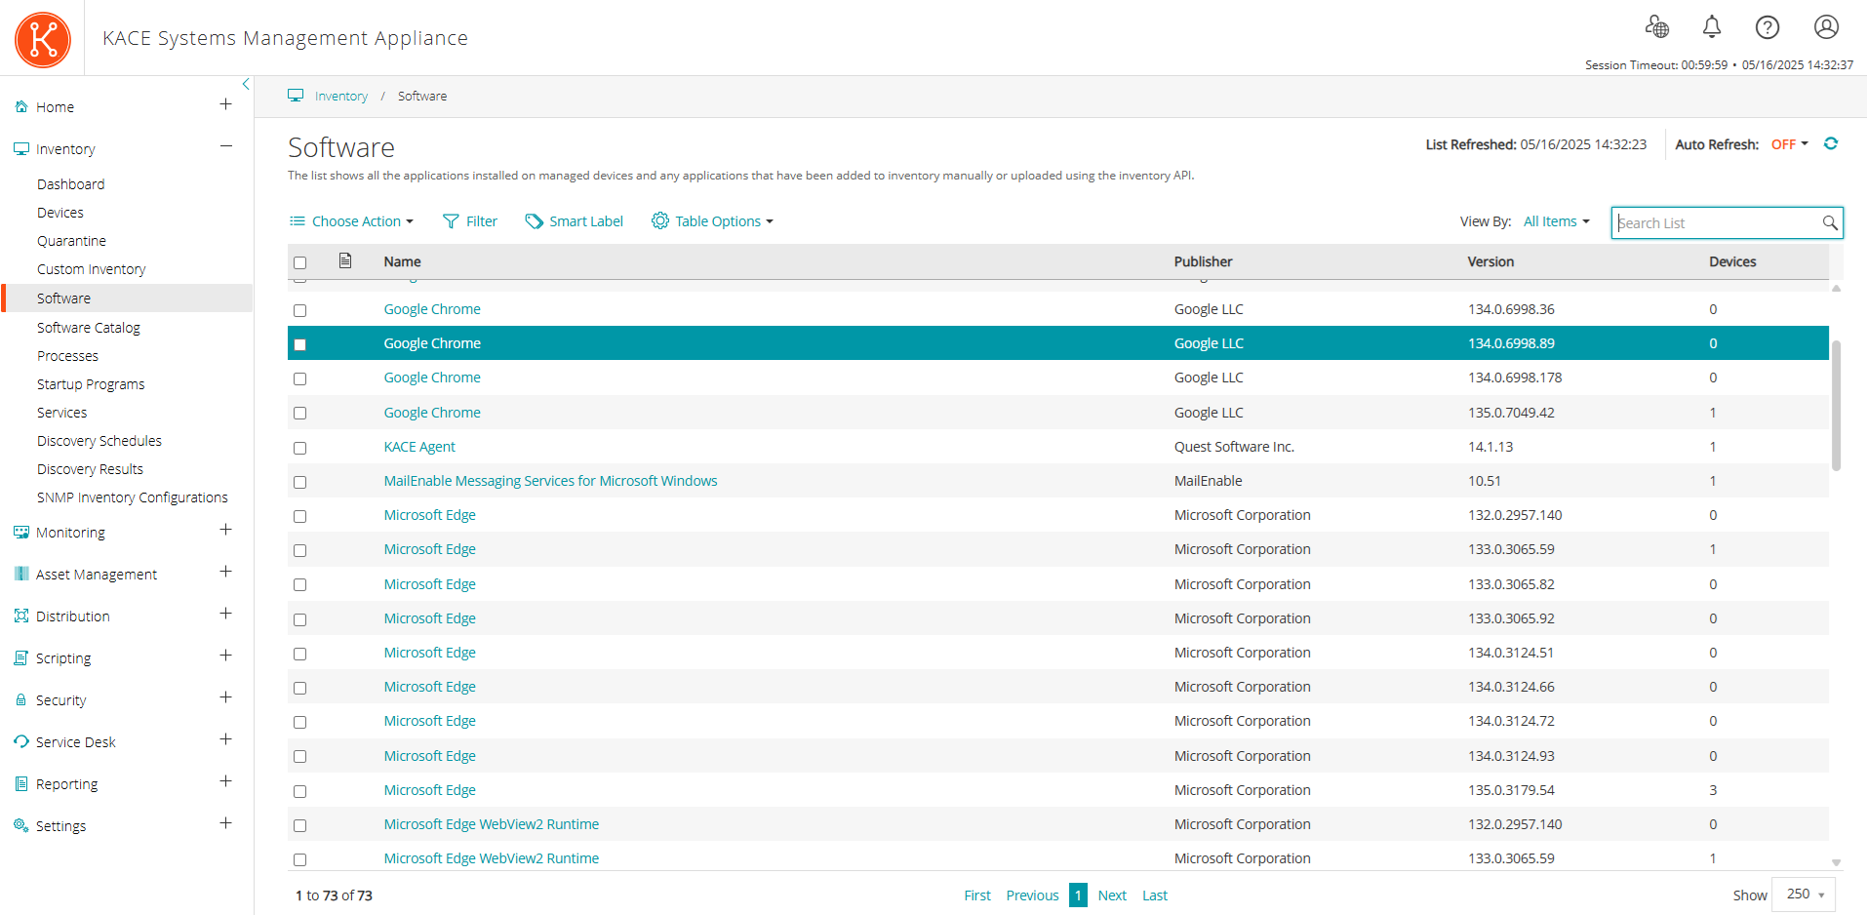Sort by the Version column header
The width and height of the screenshot is (1867, 915).
(1490, 261)
